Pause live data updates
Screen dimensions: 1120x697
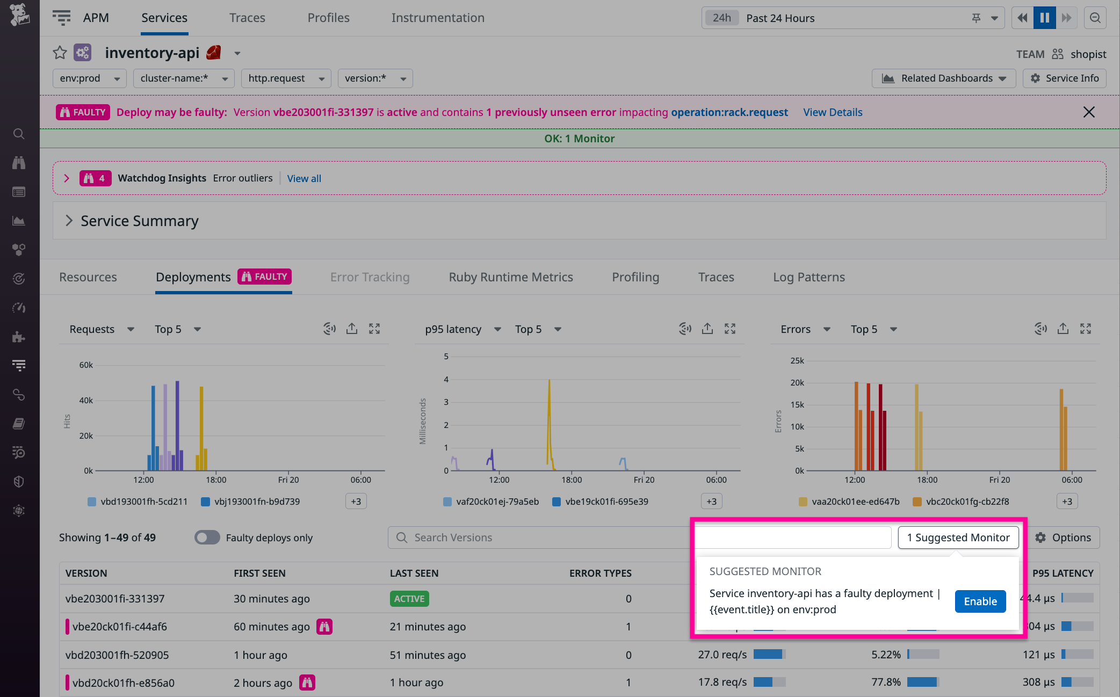click(x=1044, y=17)
